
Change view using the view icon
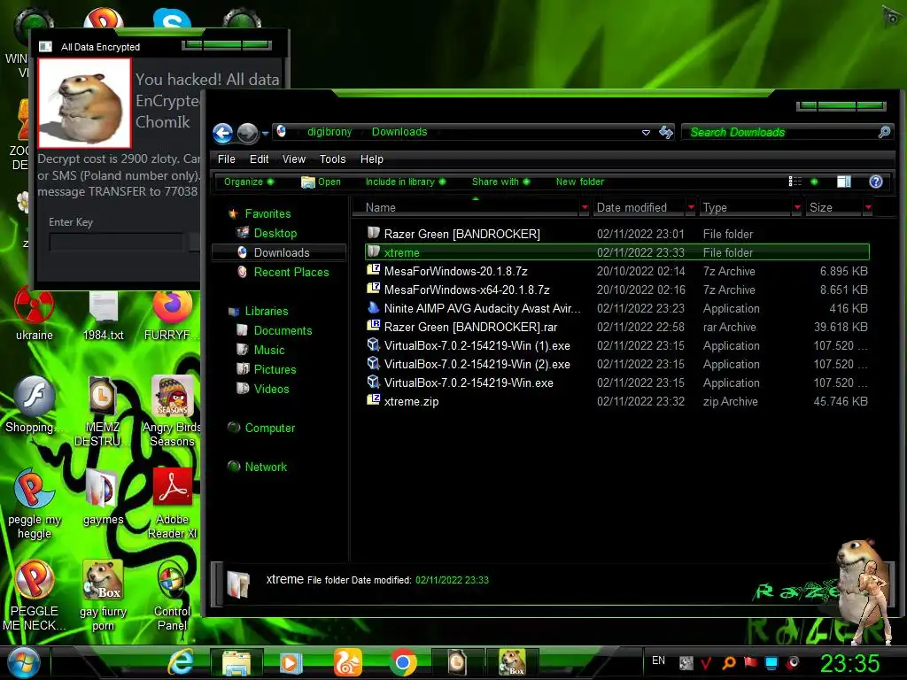point(795,182)
